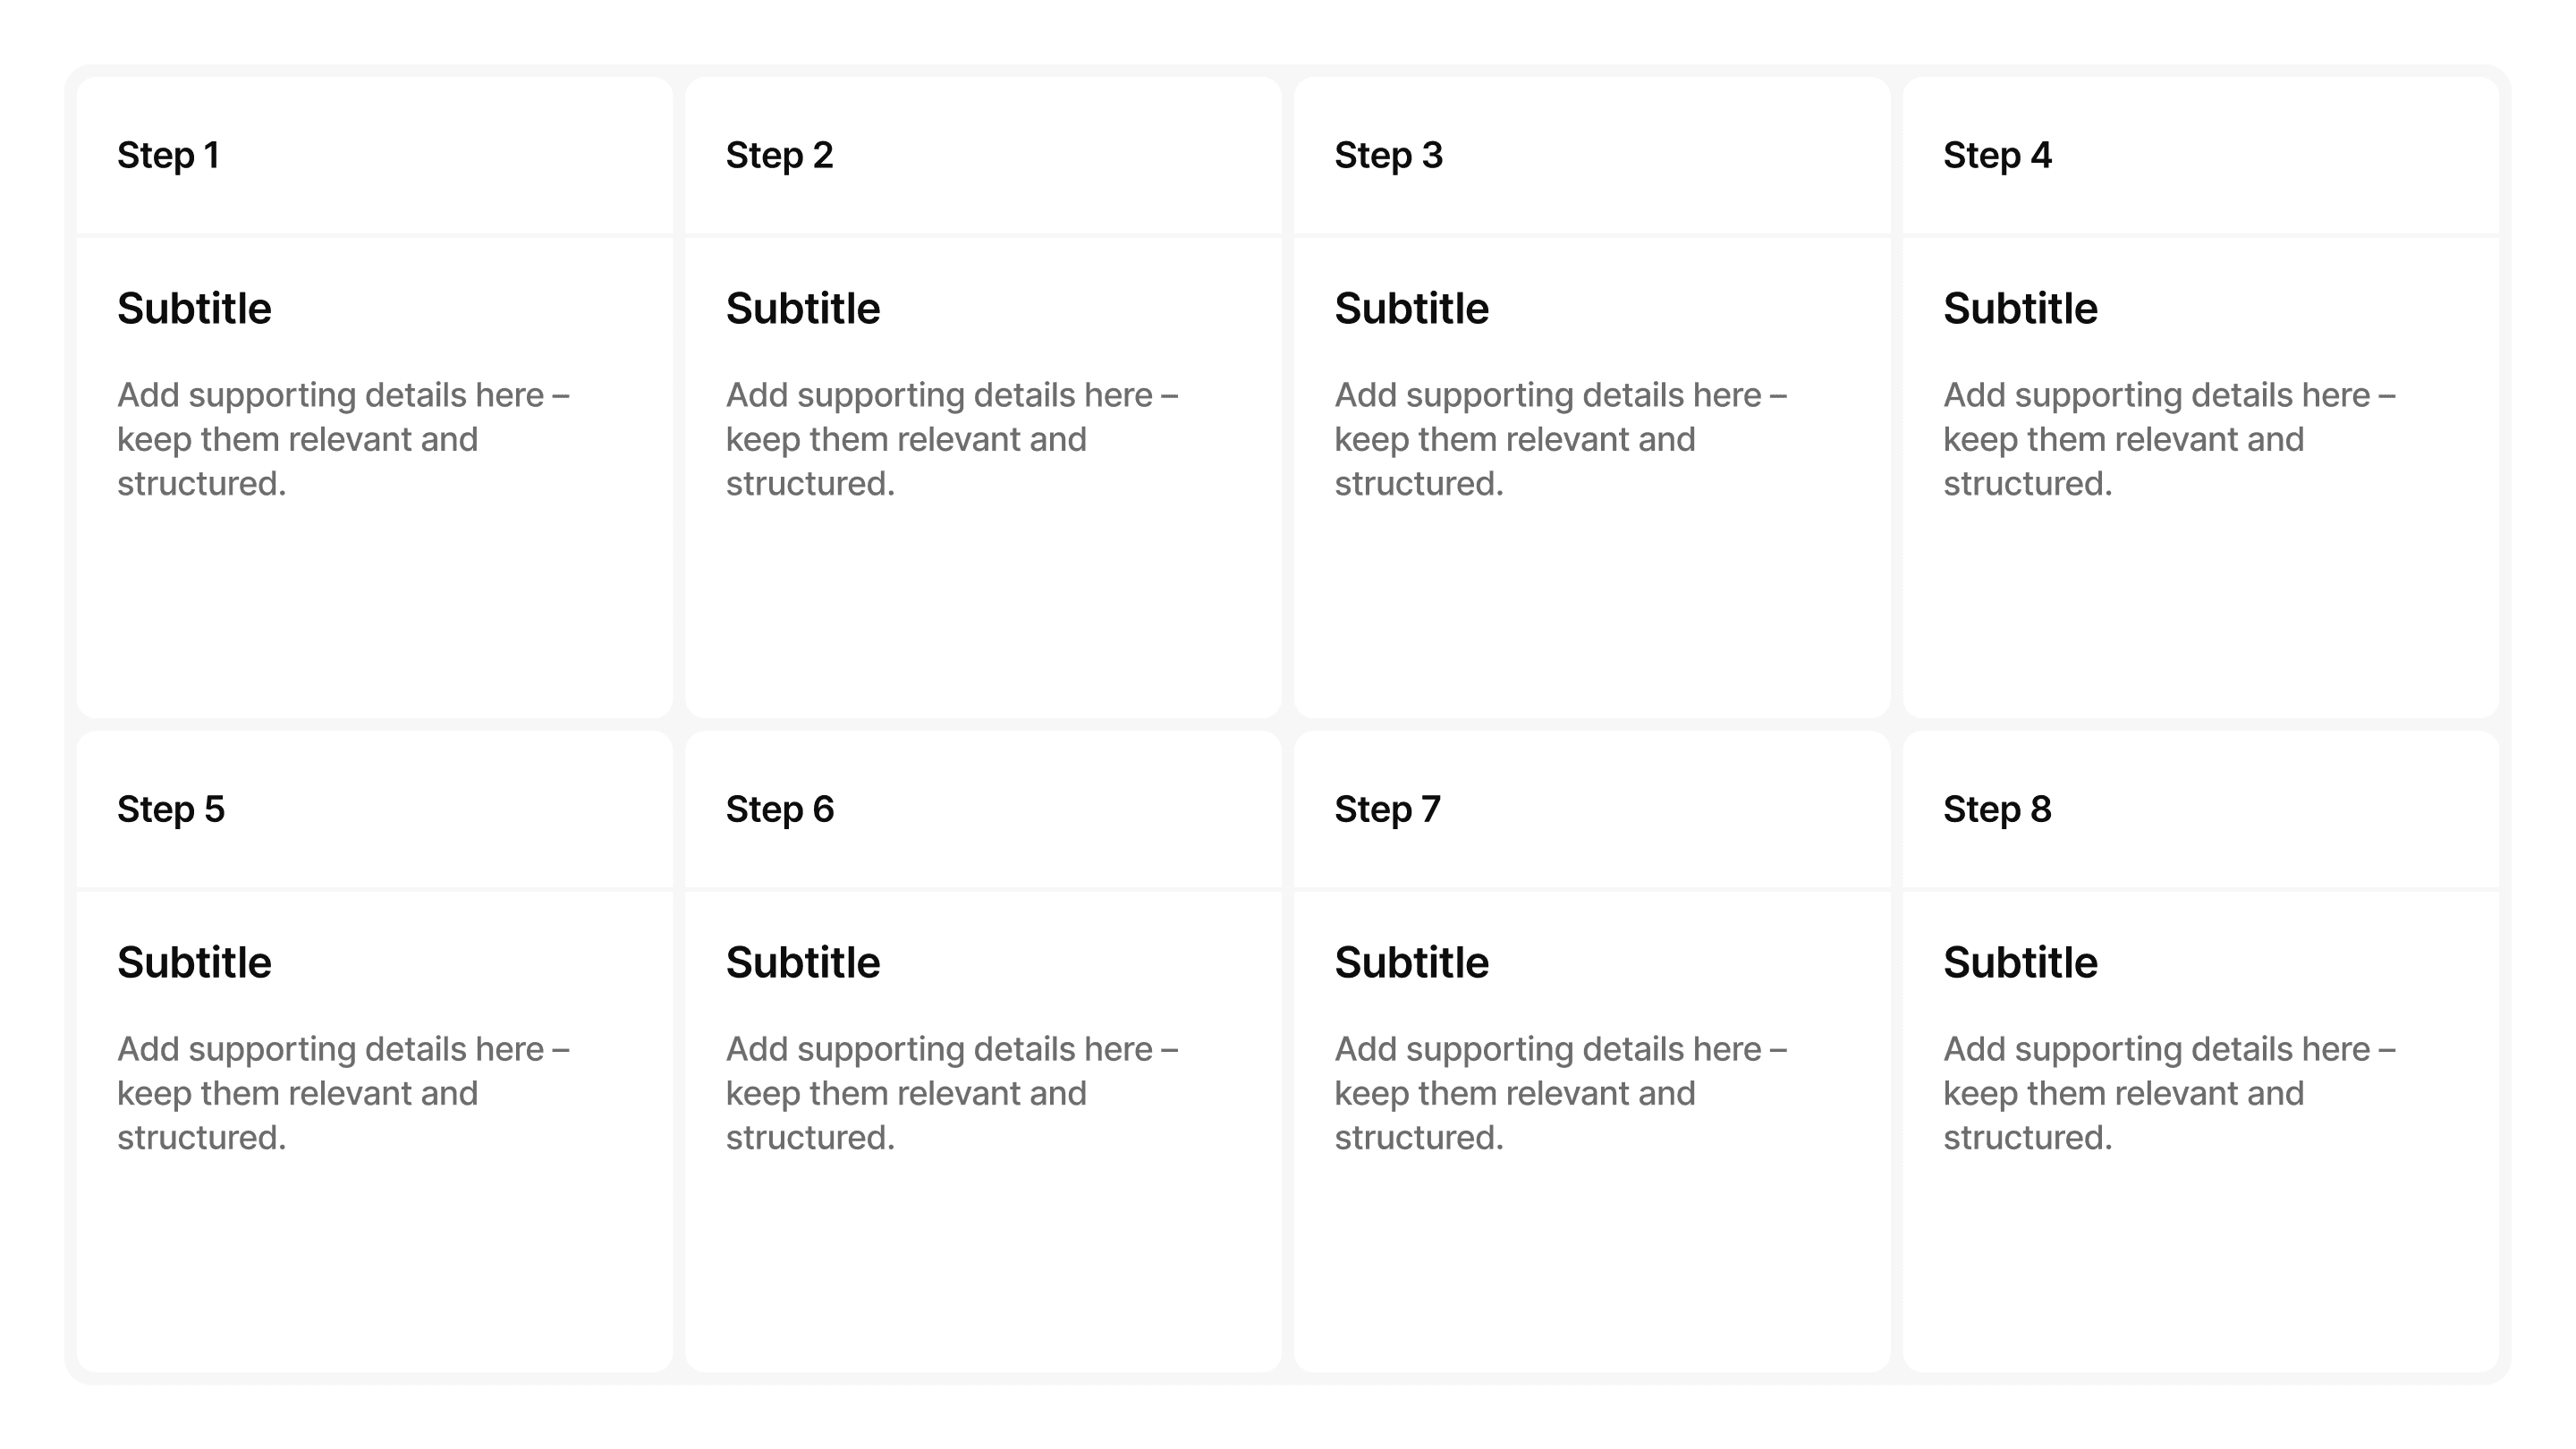Screen dimensions: 2576x1449
Task: Select the Subtitle under Step 4
Action: click(2021, 309)
